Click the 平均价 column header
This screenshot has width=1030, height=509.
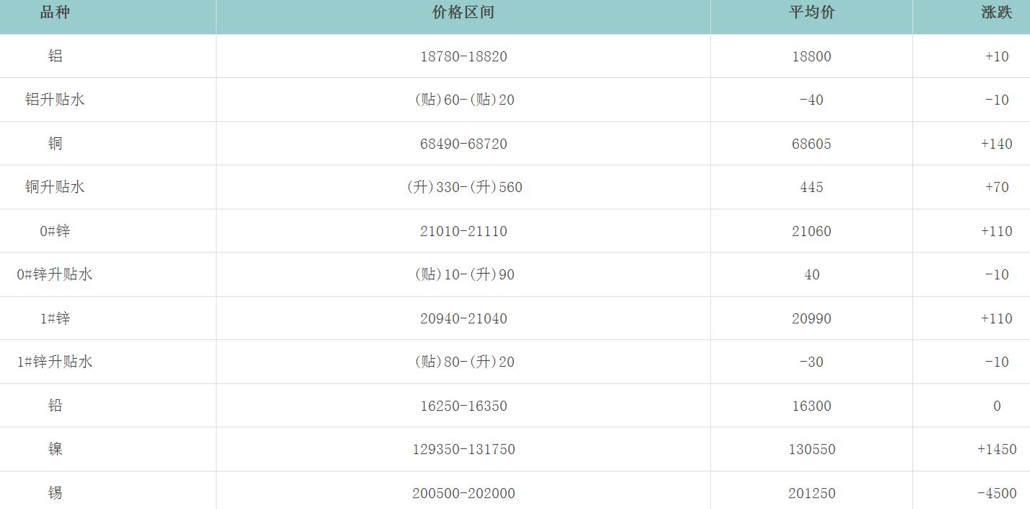pos(811,13)
